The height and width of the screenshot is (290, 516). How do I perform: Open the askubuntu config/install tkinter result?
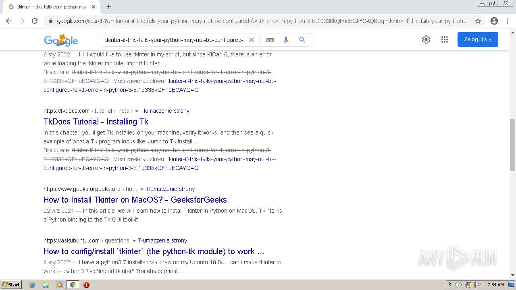(154, 251)
